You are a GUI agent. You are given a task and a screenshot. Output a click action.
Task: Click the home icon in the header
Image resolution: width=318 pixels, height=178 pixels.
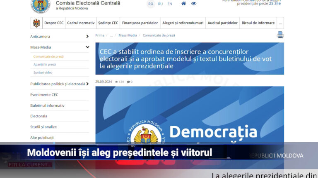pyautogui.click(x=183, y=4)
